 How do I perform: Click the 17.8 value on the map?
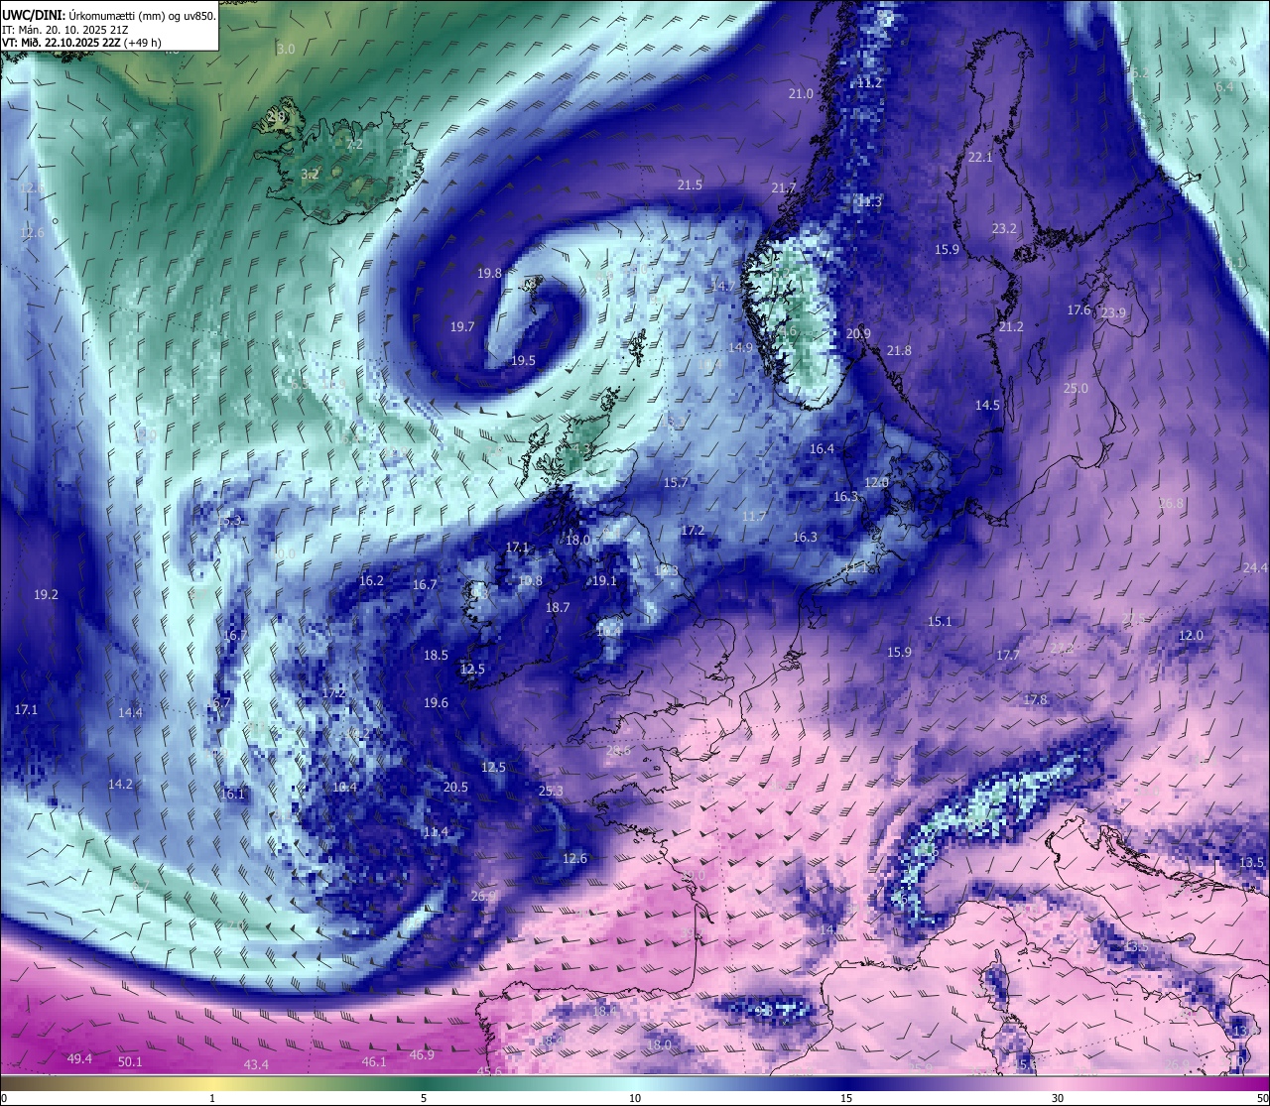[1035, 699]
